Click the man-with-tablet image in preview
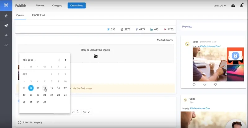248x128 pixels. pos(210,64)
